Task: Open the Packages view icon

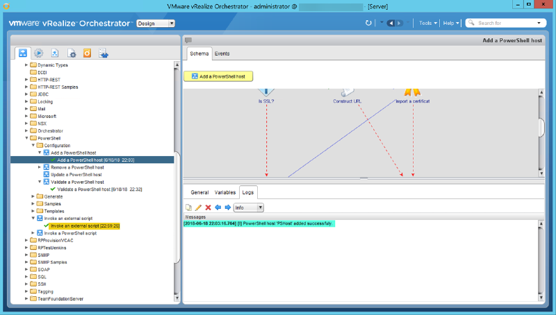Action: (104, 53)
